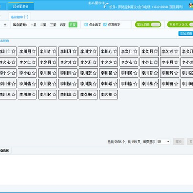Go to first page with 首页
This screenshot has height=193, width=193.
[179, 142]
